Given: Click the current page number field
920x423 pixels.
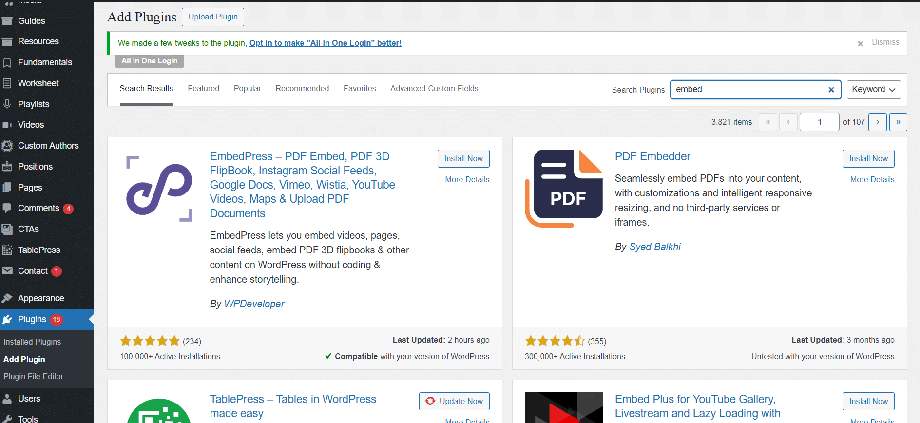Looking at the screenshot, I should coord(820,122).
